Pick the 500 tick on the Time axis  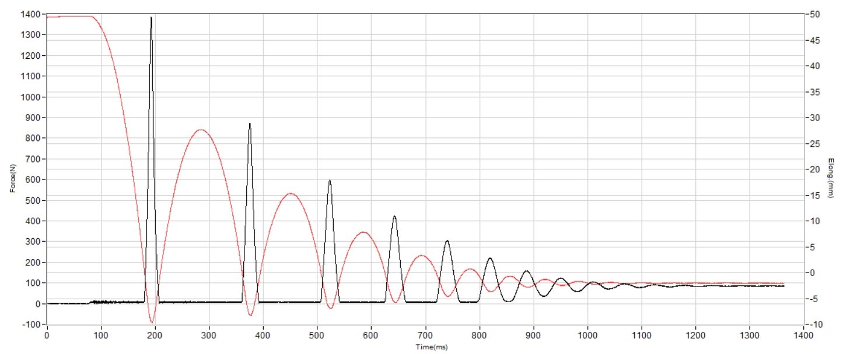click(317, 336)
